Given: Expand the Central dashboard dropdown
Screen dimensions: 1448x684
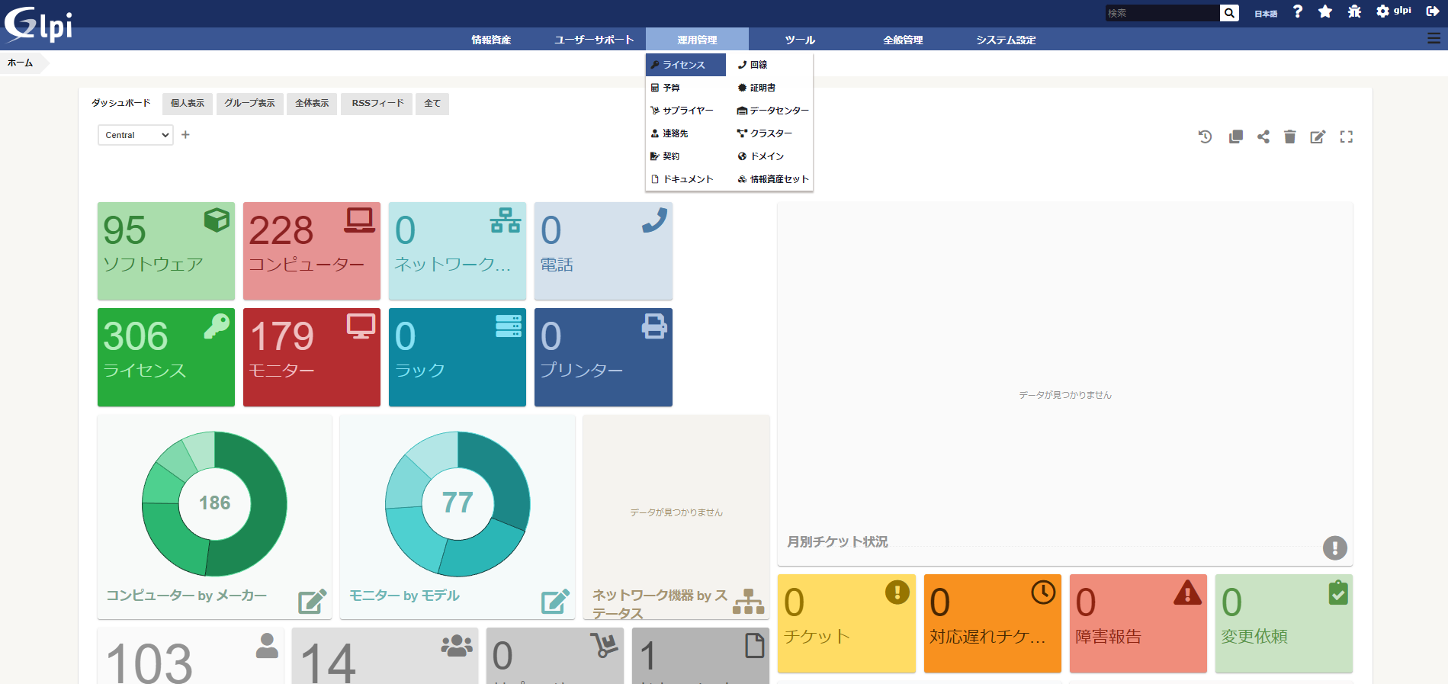Looking at the screenshot, I should (135, 135).
